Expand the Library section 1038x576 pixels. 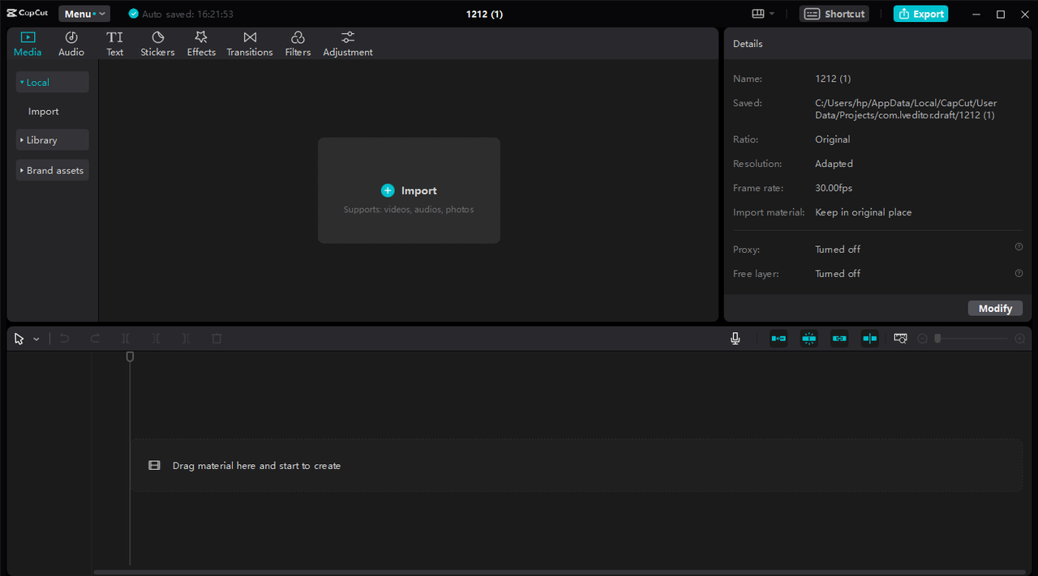click(53, 140)
